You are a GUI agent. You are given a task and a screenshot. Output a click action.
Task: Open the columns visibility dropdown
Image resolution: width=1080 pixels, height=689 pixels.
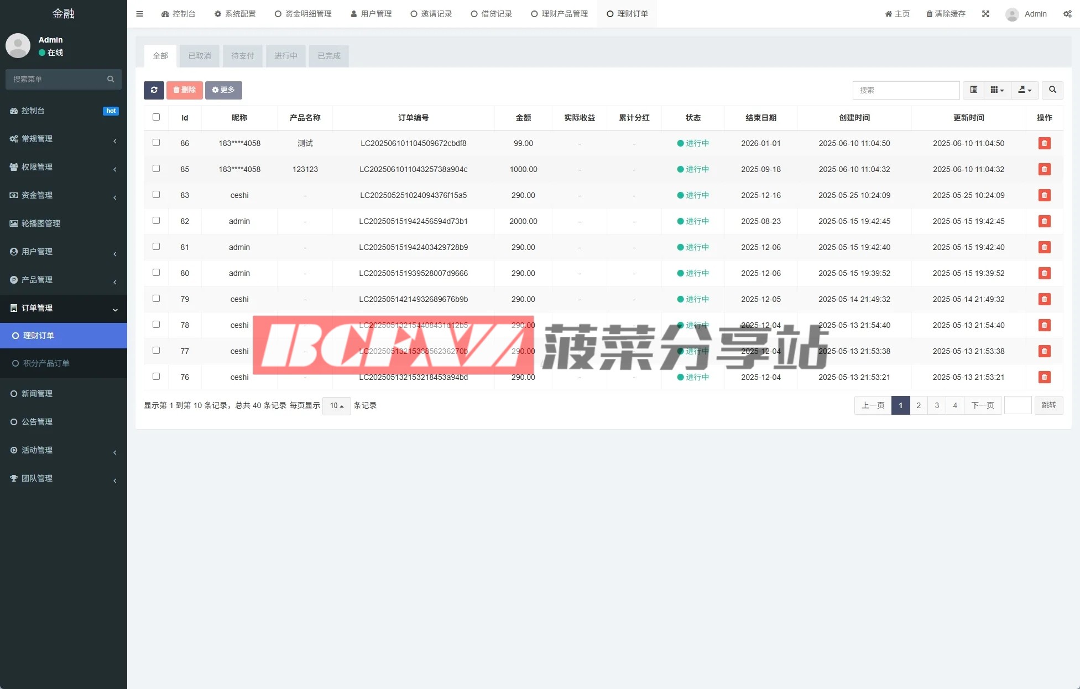[997, 90]
